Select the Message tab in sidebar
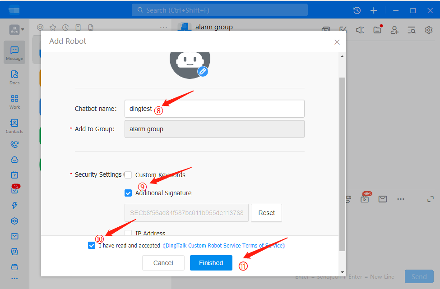Viewport: 440px width, 289px height. [x=14, y=53]
